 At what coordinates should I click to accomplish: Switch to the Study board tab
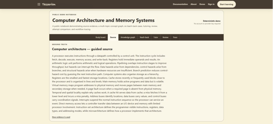(x=100, y=38)
